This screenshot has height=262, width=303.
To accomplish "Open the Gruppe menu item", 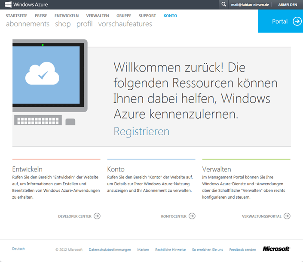I will click(x=124, y=16).
